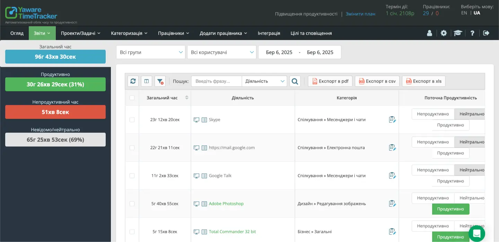Toggle the select-all header checkbox
The height and width of the screenshot is (242, 499).
[x=132, y=98]
